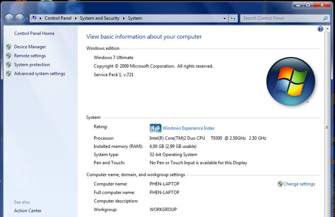Click the vertical scrollbar thumb
This screenshot has height=217, width=335.
[327, 127]
